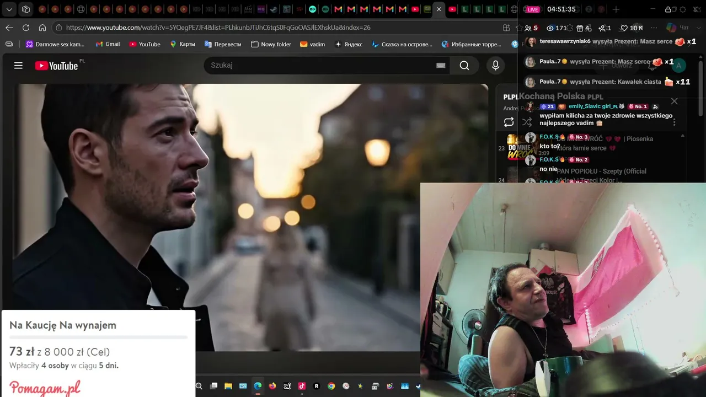Screen dimensions: 706x397
Task: Open a new browser tab with plus
Action: (x=616, y=9)
